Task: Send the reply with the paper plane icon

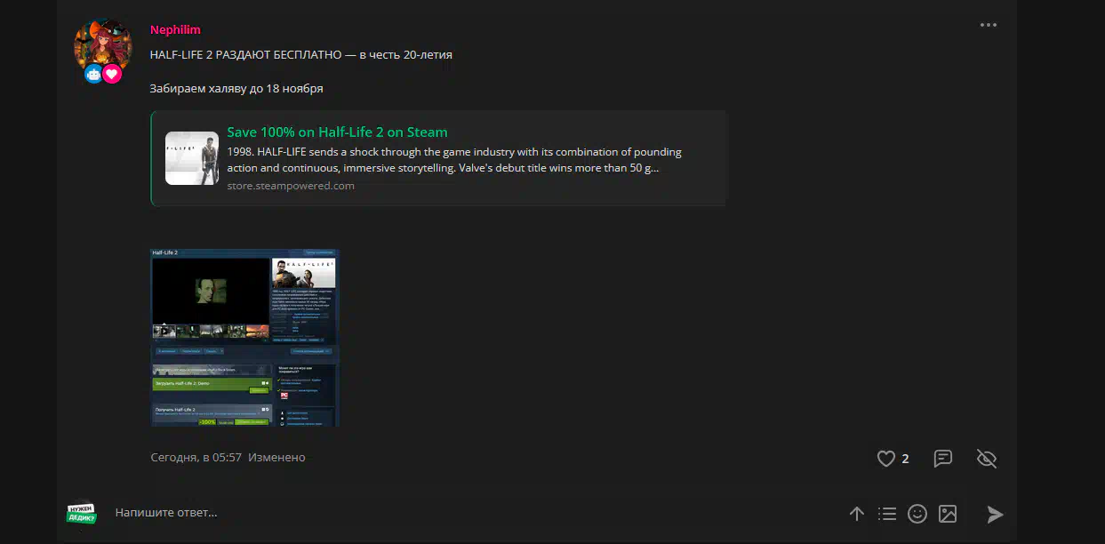Action: (x=995, y=514)
